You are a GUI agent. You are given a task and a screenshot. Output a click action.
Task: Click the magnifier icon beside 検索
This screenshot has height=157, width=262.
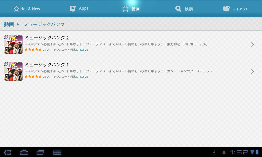[x=178, y=9]
